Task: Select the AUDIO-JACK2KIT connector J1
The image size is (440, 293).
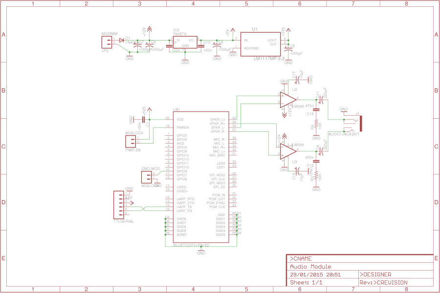Action: pyautogui.click(x=361, y=123)
